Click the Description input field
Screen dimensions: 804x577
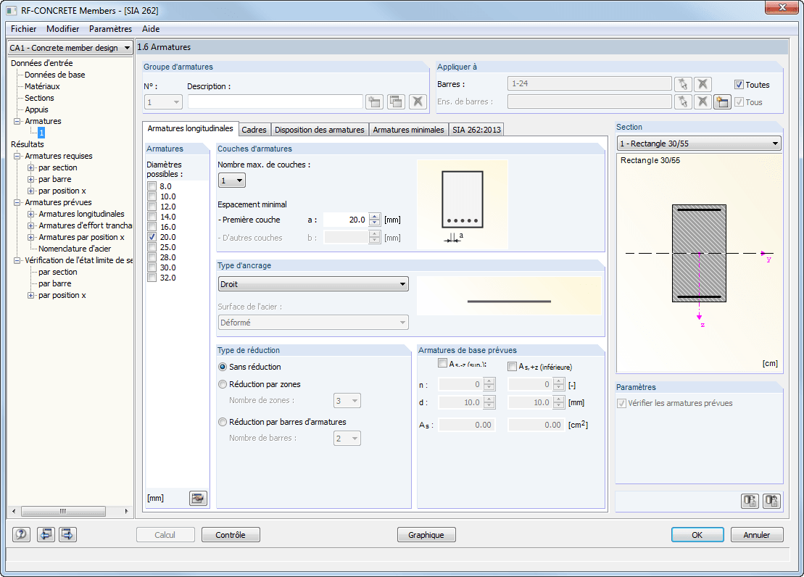point(275,101)
